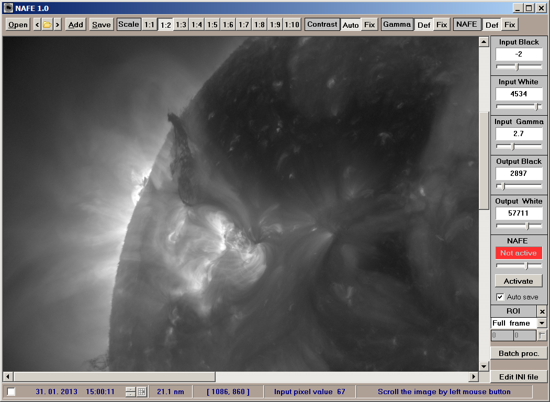This screenshot has width=550, height=402.
Task: Tick the empty checkbox in status bar
Action: (x=11, y=392)
